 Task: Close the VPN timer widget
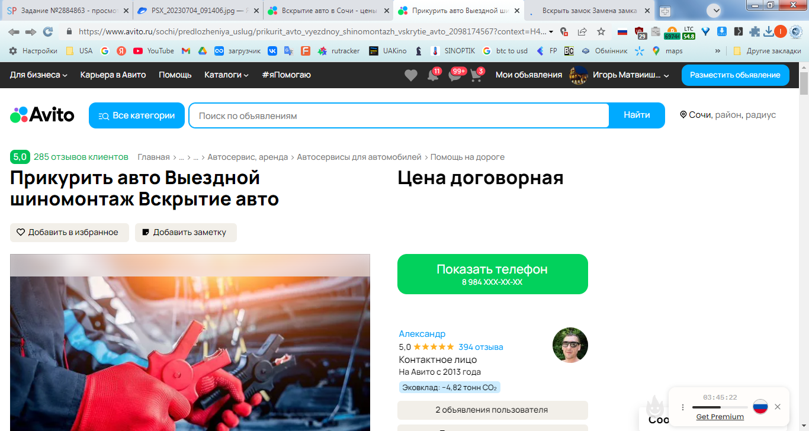[778, 407]
